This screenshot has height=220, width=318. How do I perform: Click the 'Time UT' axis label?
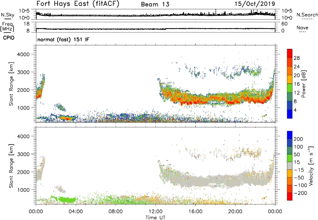155,218
